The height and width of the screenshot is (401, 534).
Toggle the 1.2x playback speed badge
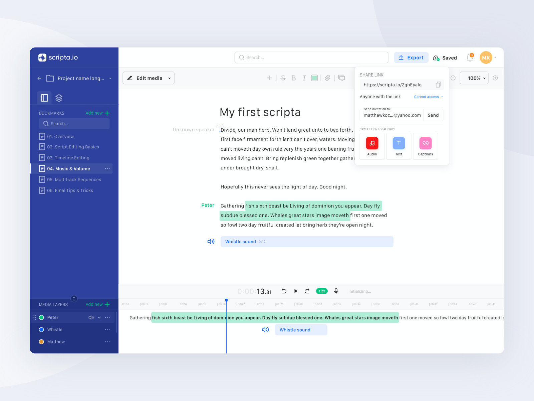pos(322,291)
